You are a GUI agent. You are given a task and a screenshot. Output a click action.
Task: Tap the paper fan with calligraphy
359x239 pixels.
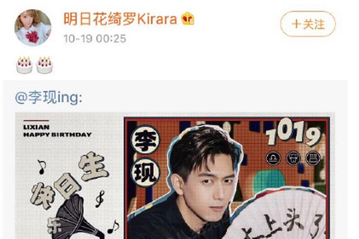pos(277,214)
